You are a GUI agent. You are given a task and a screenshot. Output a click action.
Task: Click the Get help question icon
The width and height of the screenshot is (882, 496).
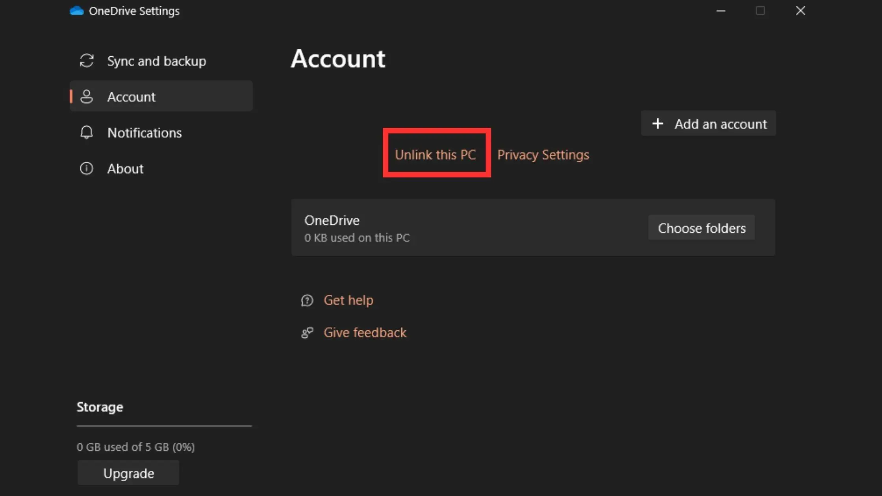[307, 300]
